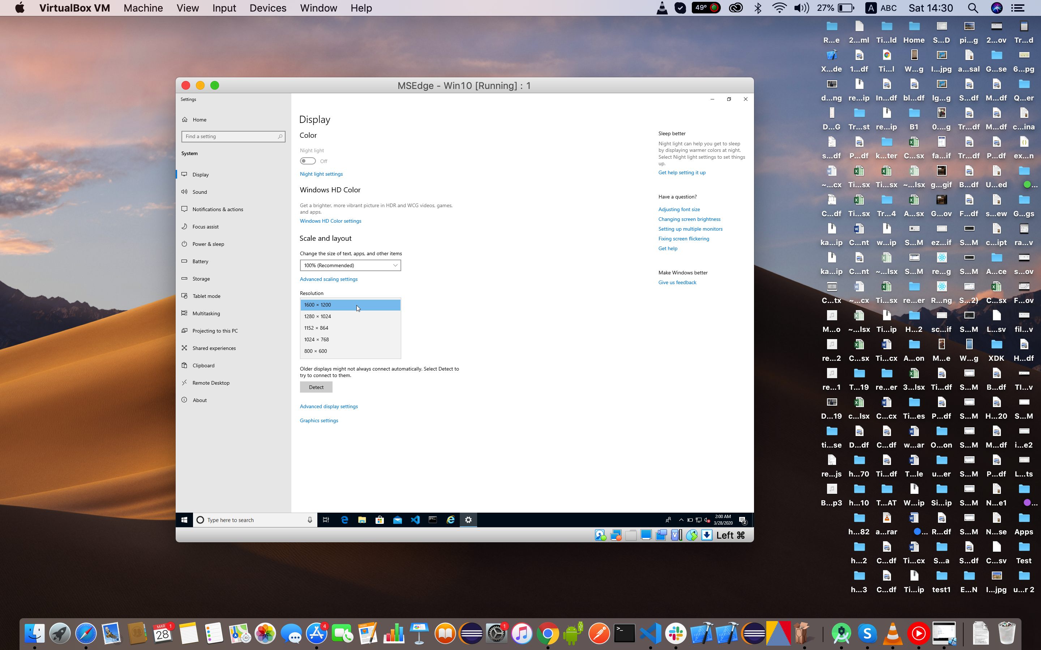Click the Find a setting search box
1041x650 pixels.
[234, 136]
